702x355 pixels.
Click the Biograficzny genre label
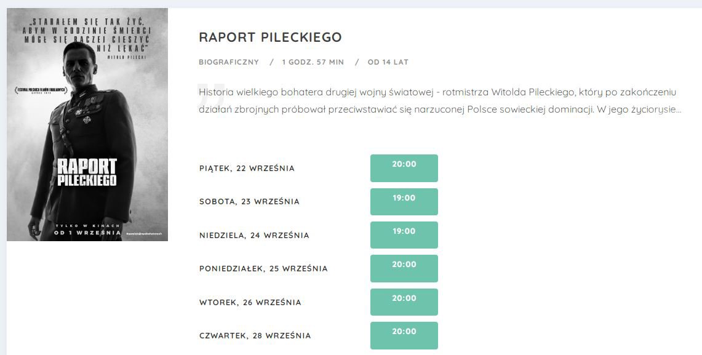(229, 62)
